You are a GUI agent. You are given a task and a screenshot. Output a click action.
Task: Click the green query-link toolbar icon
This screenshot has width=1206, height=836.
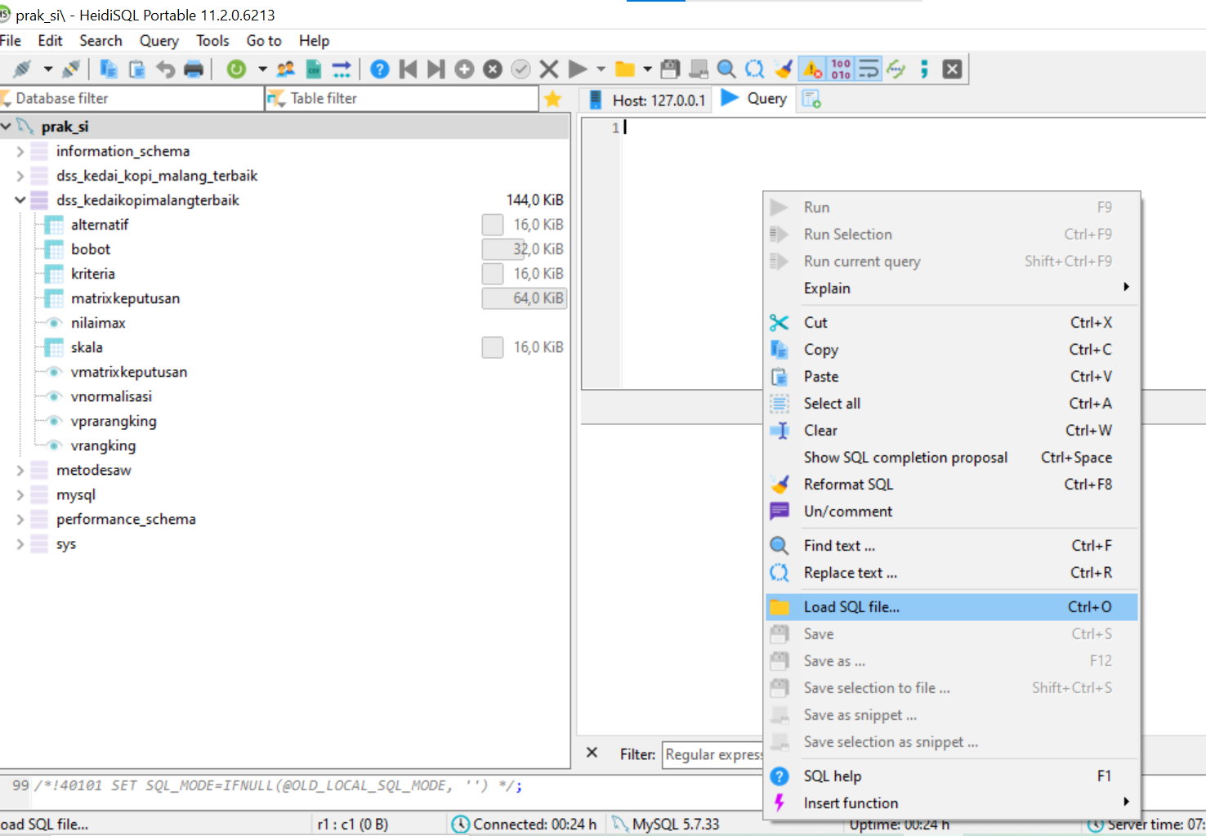pos(896,69)
